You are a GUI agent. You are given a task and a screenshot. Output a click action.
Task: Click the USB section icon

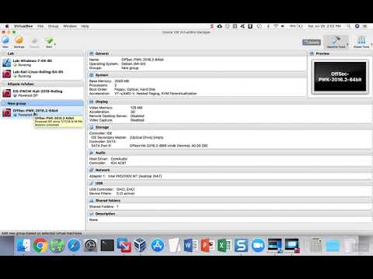click(91, 183)
